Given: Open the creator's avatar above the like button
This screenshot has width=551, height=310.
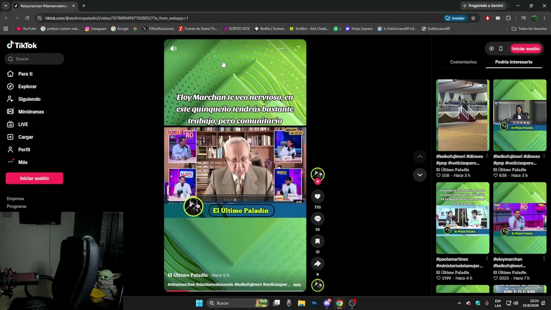Looking at the screenshot, I should tap(318, 174).
